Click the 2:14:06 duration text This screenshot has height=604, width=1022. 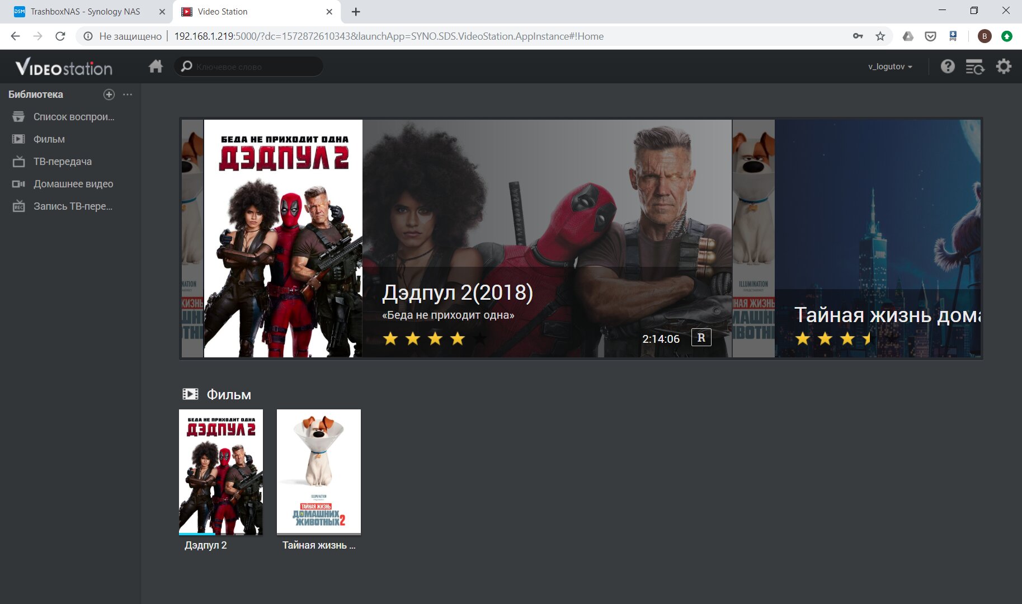[661, 339]
